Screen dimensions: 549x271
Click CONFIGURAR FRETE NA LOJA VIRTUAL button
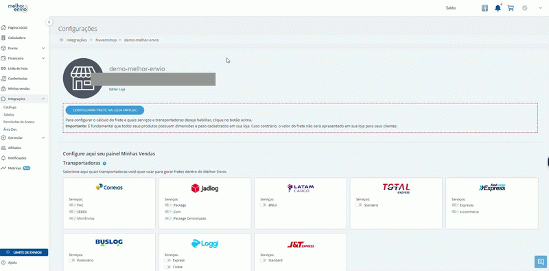(105, 110)
